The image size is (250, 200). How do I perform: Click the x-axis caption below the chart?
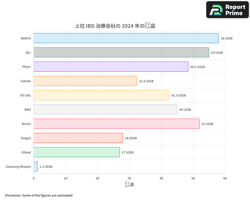(129, 184)
